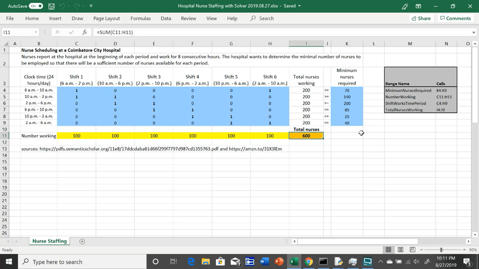This screenshot has height=269, width=479.
Task: Open the Customize Quick Access Toolbar dropdown
Action: [91, 6]
